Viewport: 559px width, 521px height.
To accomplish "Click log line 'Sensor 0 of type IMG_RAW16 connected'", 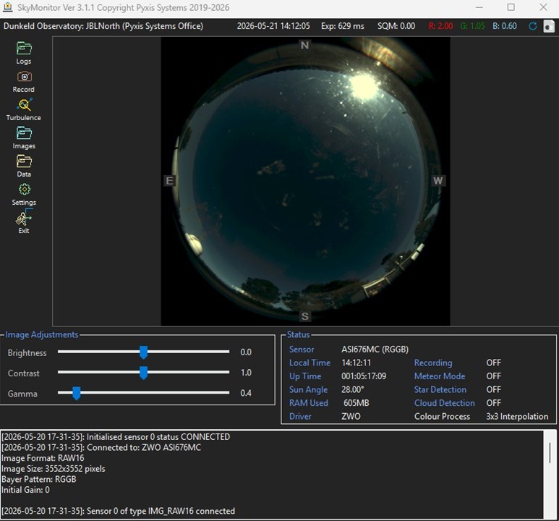I will (118, 511).
